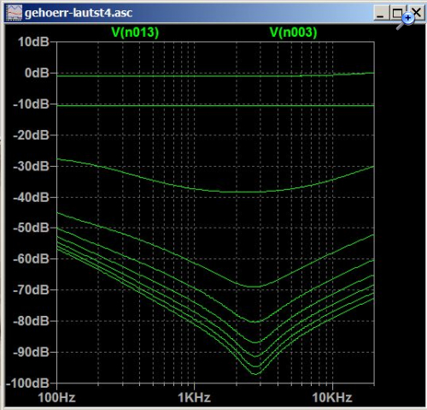Image resolution: width=427 pixels, height=410 pixels.
Task: Click the -38dB curve minimum point
Action: tap(242, 192)
